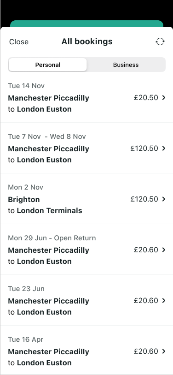Tap the All bookings title

87,42
